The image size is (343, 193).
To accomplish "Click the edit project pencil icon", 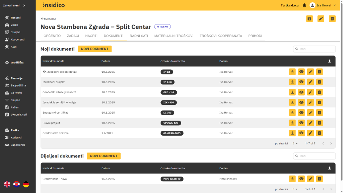I will click(321, 19).
